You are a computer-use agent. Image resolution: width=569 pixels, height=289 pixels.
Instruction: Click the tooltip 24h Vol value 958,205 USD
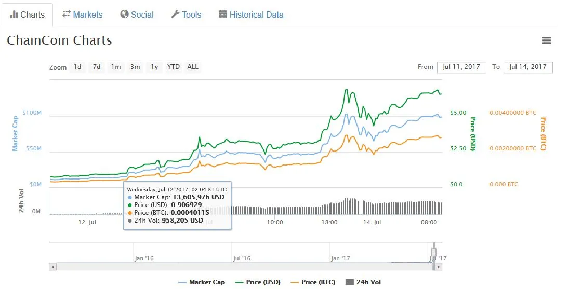coord(182,220)
